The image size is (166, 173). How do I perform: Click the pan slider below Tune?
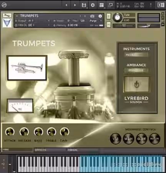pyautogui.click(x=124, y=26)
